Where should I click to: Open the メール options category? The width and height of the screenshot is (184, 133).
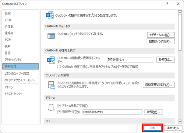point(8,20)
